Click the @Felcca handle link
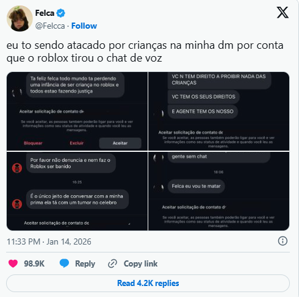The height and width of the screenshot is (297, 299). pos(50,26)
